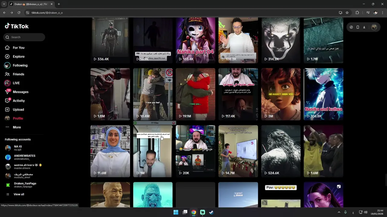387x217 pixels.
Task: Open the Nanika and kullwa video
Action: [x=323, y=94]
